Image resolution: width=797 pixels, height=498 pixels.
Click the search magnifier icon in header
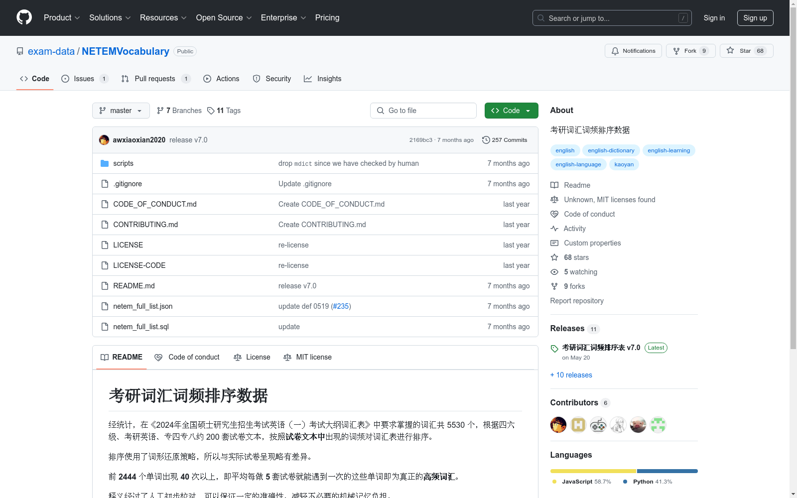(541, 18)
